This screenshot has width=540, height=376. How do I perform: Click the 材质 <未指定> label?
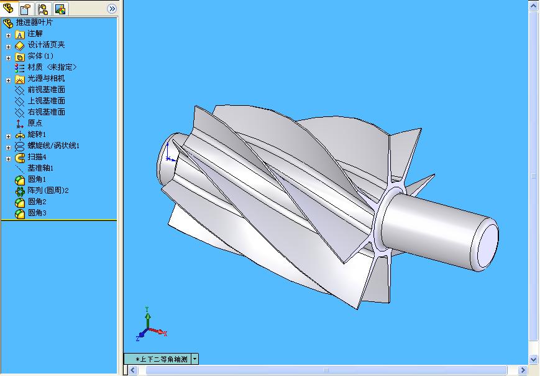[x=52, y=67]
